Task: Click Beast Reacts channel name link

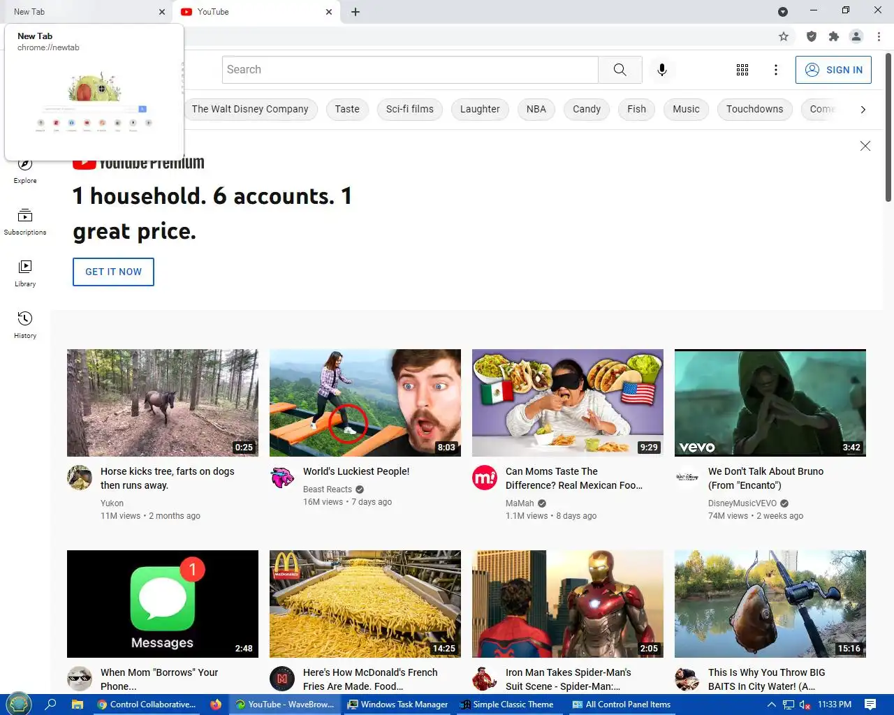Action: coord(328,489)
